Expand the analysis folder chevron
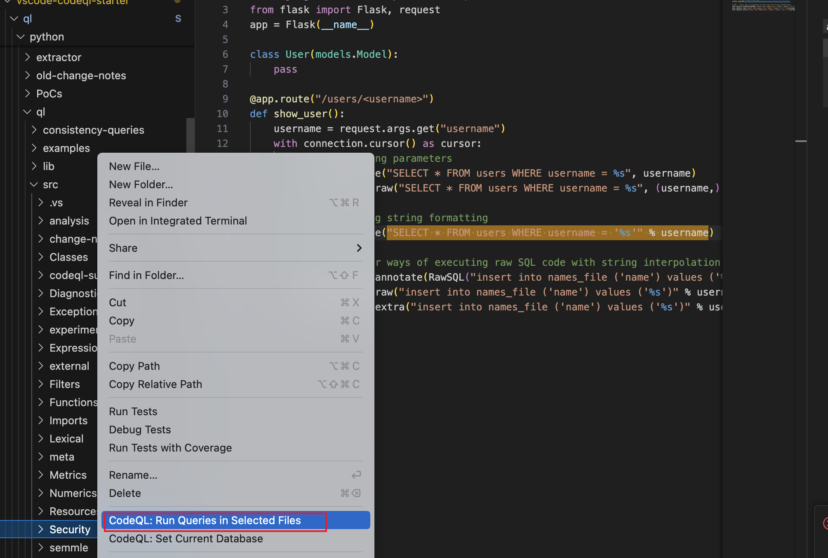Viewport: 828px width, 558px height. pos(40,220)
